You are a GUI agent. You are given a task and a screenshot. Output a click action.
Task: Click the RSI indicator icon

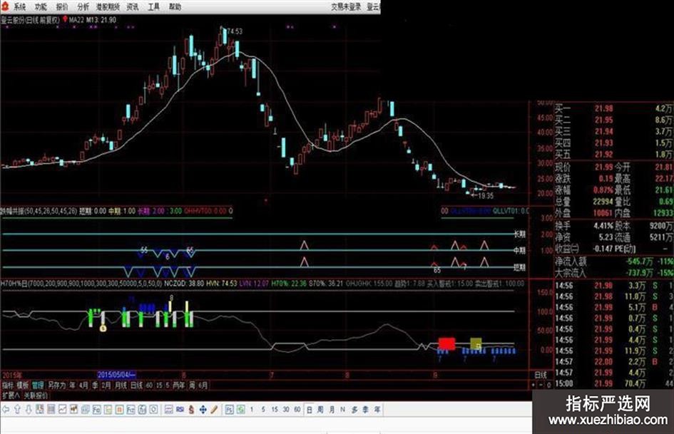tap(180, 410)
